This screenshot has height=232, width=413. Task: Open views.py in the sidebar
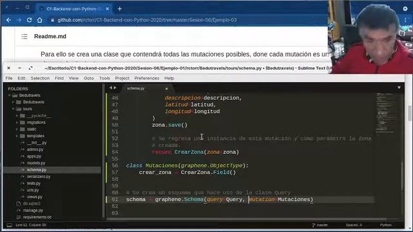pyautogui.click(x=34, y=197)
